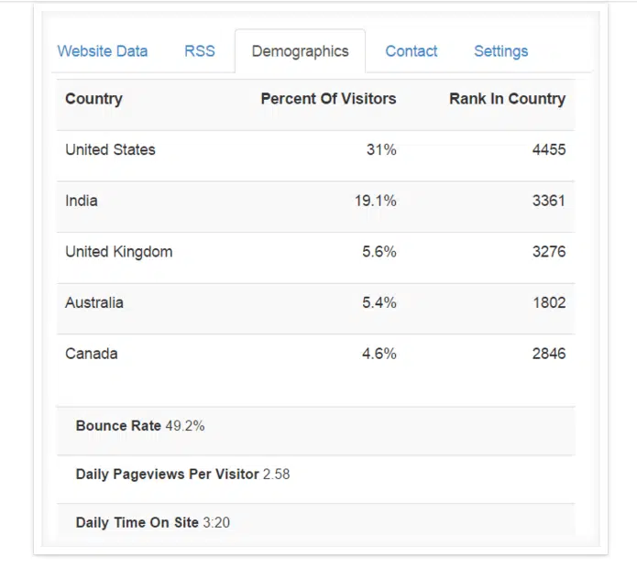Viewport: 637px width, 568px height.
Task: Switch to the RSS tab
Action: [200, 51]
